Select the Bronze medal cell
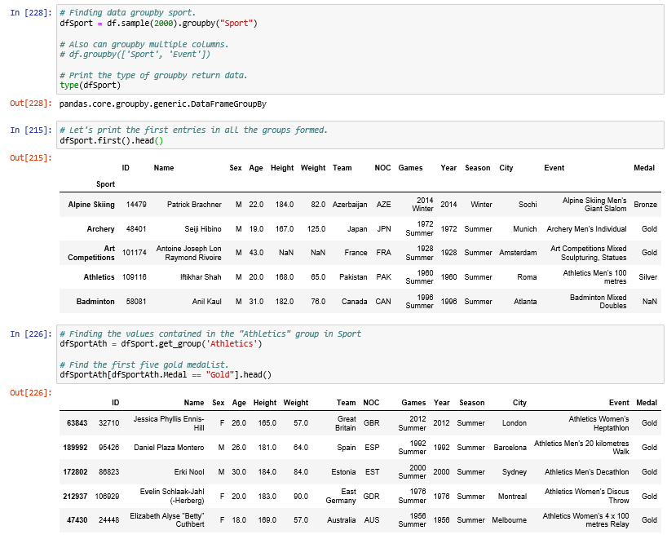 point(645,205)
